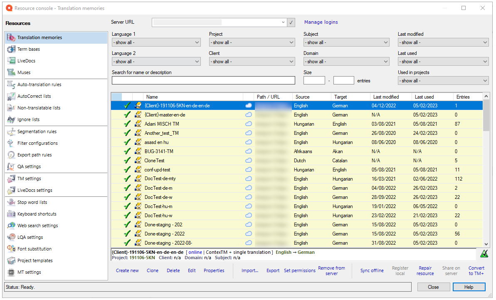The width and height of the screenshot is (496, 300).
Task: Click Set permissions link
Action: (x=300, y=271)
